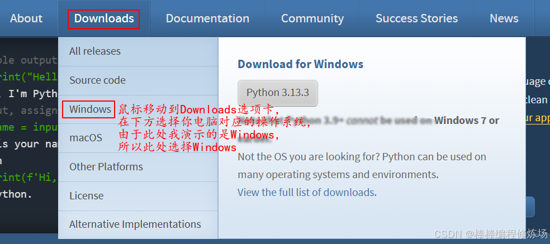Screen dimensions: 550x244
Task: Click the Download for Windows heading
Action: [x=301, y=64]
